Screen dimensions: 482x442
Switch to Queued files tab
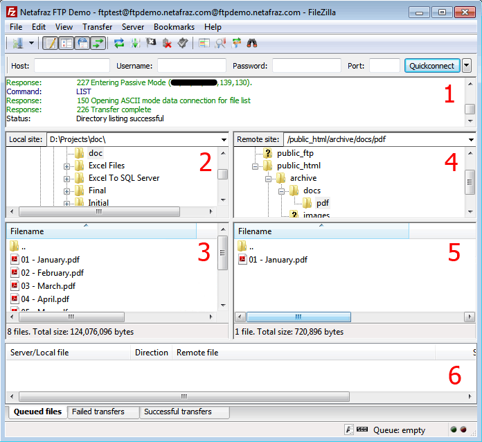point(37,412)
